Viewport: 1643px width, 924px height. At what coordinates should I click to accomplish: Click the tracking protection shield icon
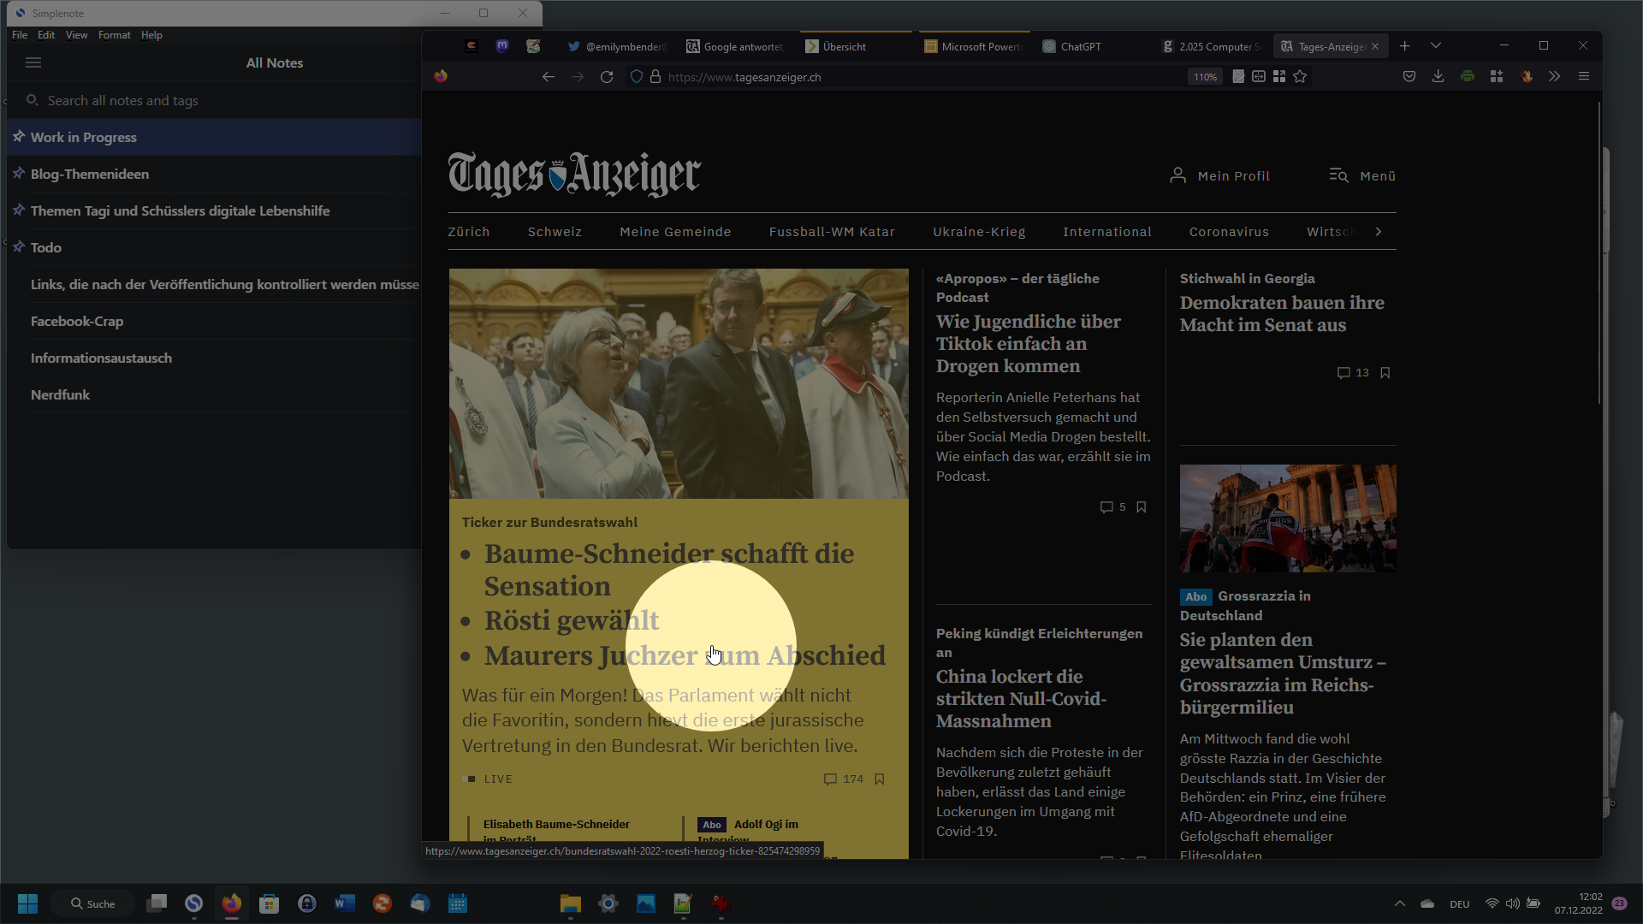[x=636, y=77]
